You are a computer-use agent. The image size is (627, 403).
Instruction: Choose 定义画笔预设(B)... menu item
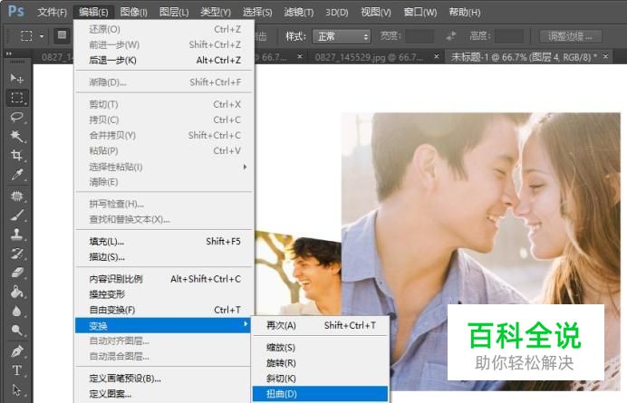point(163,379)
